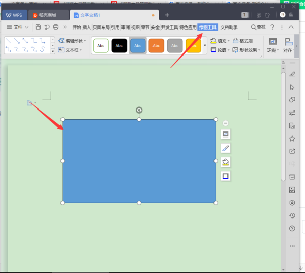This screenshot has width=305, height=273.
Task: Select the orange Abc shape style swatch
Action: [x=156, y=46]
